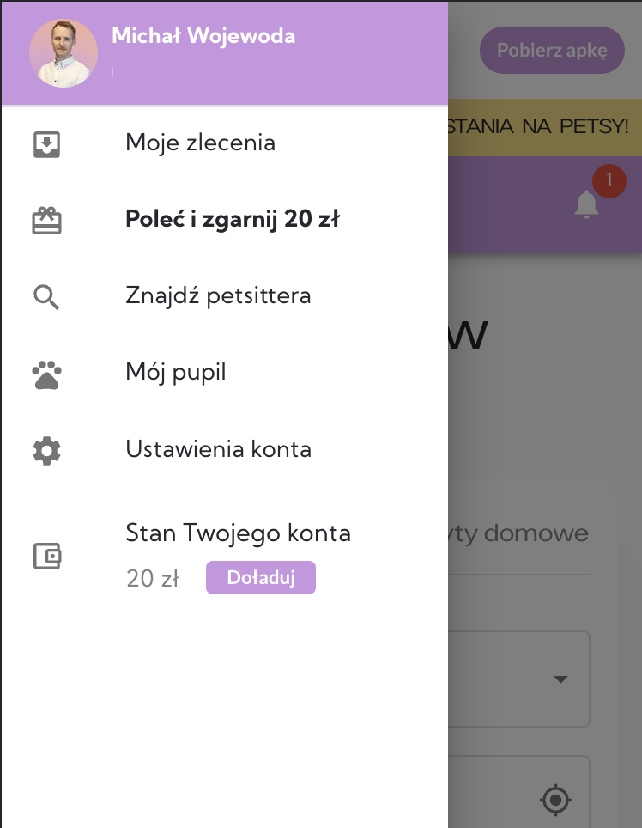Click the inbox icon beside Moje zlecenia
The width and height of the screenshot is (642, 828).
[46, 143]
